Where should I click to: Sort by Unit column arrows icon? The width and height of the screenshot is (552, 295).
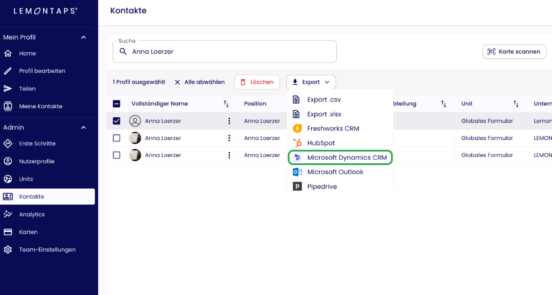[516, 104]
